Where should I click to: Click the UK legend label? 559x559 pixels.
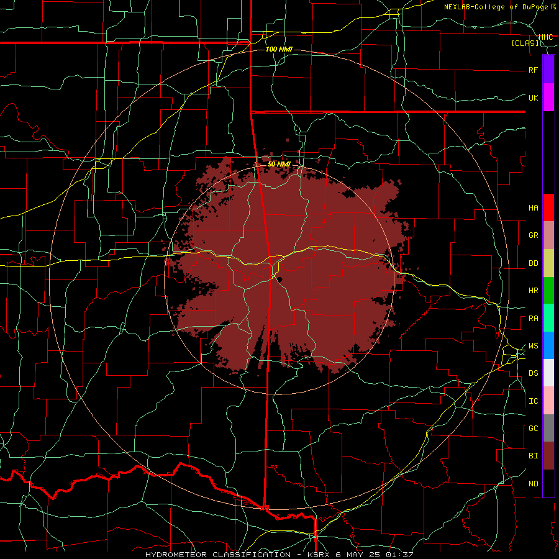[x=533, y=98]
